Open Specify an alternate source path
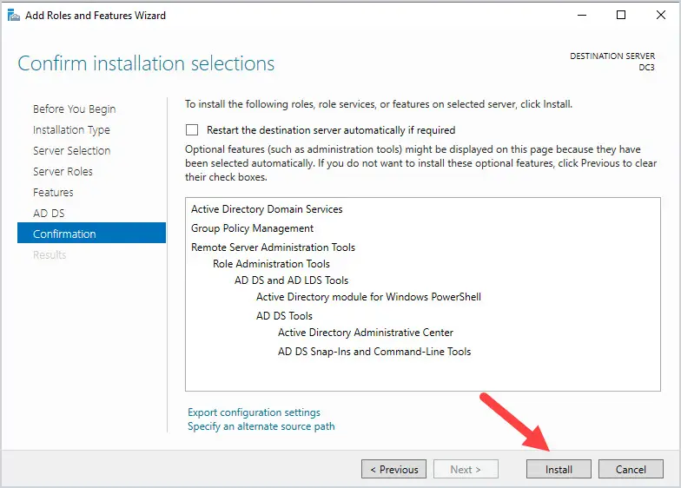The width and height of the screenshot is (681, 488). click(261, 426)
